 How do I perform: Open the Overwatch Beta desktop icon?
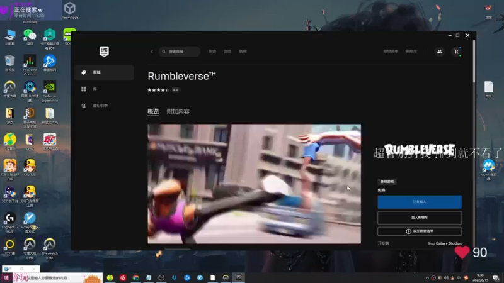(50, 248)
